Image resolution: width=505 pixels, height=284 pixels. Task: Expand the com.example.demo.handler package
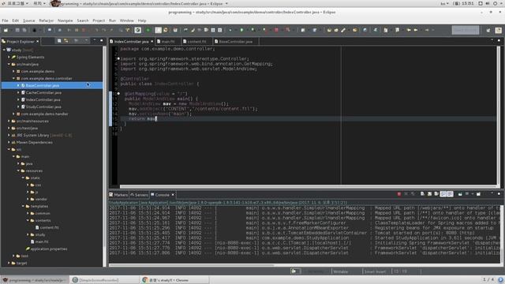(x=14, y=114)
